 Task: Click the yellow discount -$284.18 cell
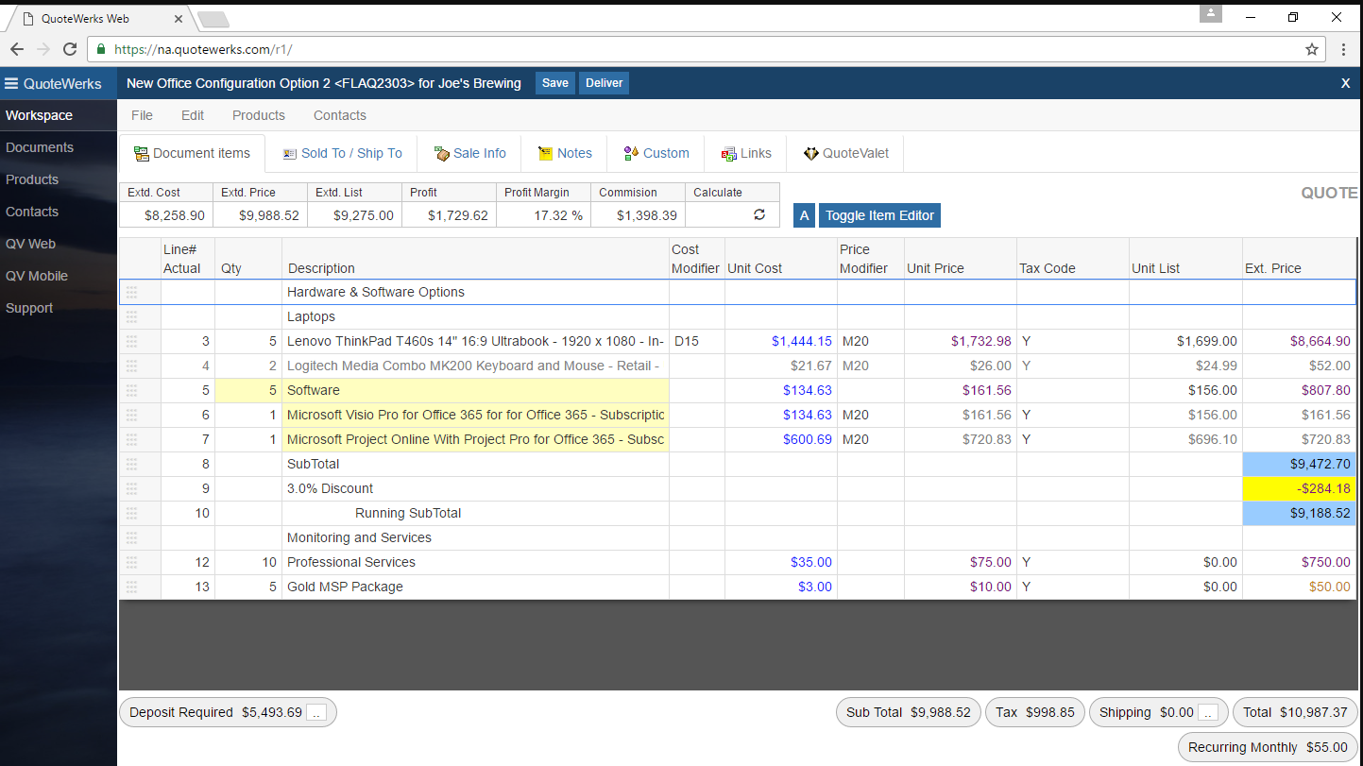[1299, 488]
